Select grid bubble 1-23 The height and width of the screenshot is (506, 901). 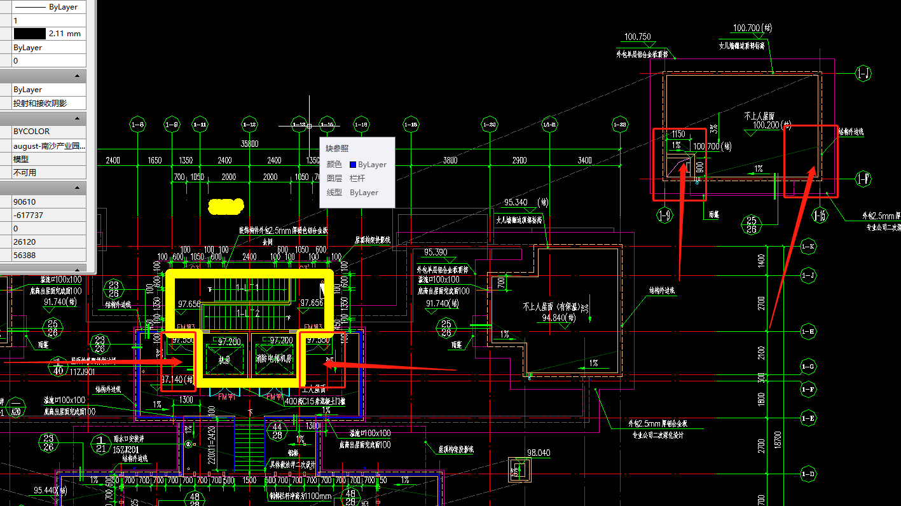pyautogui.click(x=620, y=124)
